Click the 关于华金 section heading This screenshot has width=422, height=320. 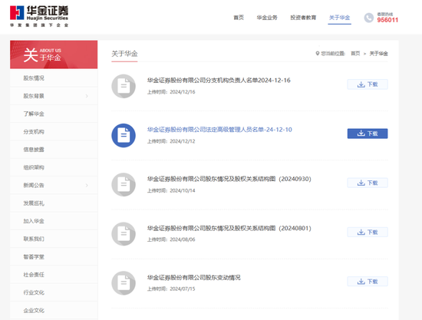pyautogui.click(x=124, y=54)
